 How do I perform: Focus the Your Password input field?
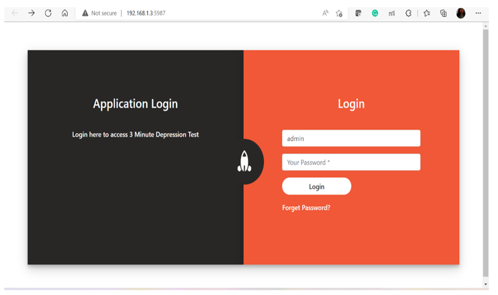tap(351, 162)
